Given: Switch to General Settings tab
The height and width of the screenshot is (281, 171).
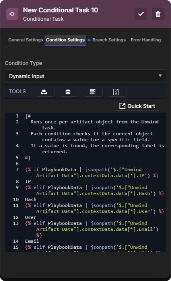Looking at the screenshot, I should (x=25, y=40).
